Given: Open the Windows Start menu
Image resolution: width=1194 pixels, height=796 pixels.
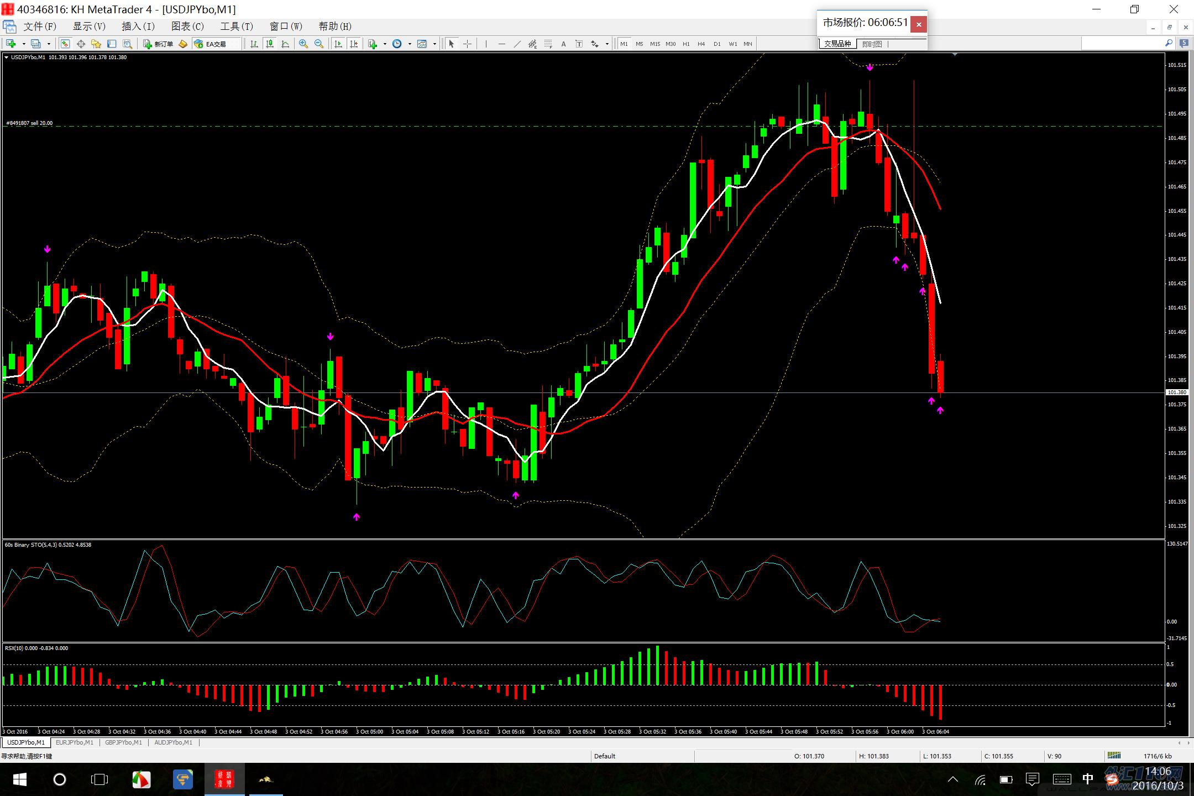Looking at the screenshot, I should click(20, 779).
